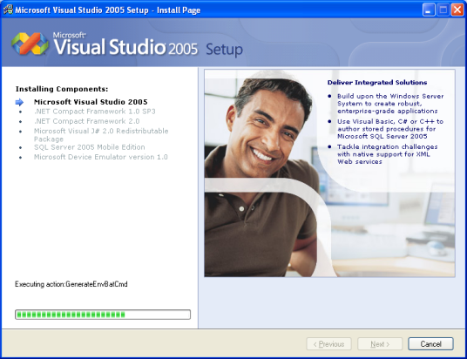Click the installation progress bar
The height and width of the screenshot is (359, 467).
coord(103,315)
